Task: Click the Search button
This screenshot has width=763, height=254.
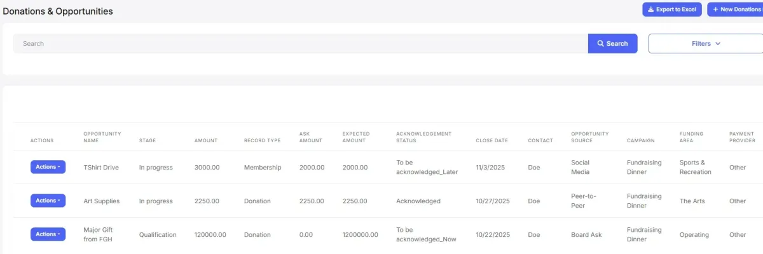Action: [x=612, y=44]
